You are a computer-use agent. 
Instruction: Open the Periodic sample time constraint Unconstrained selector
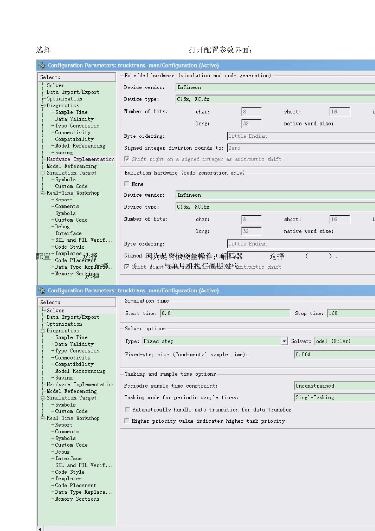[x=334, y=386]
